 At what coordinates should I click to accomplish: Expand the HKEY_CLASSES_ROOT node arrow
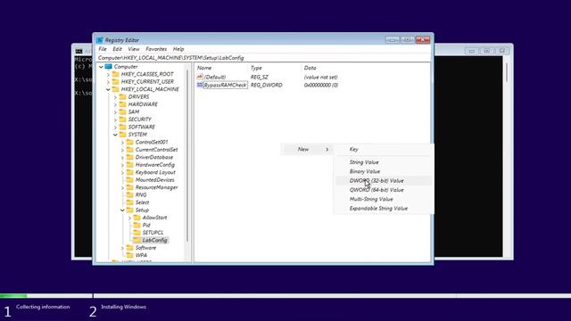[108, 74]
